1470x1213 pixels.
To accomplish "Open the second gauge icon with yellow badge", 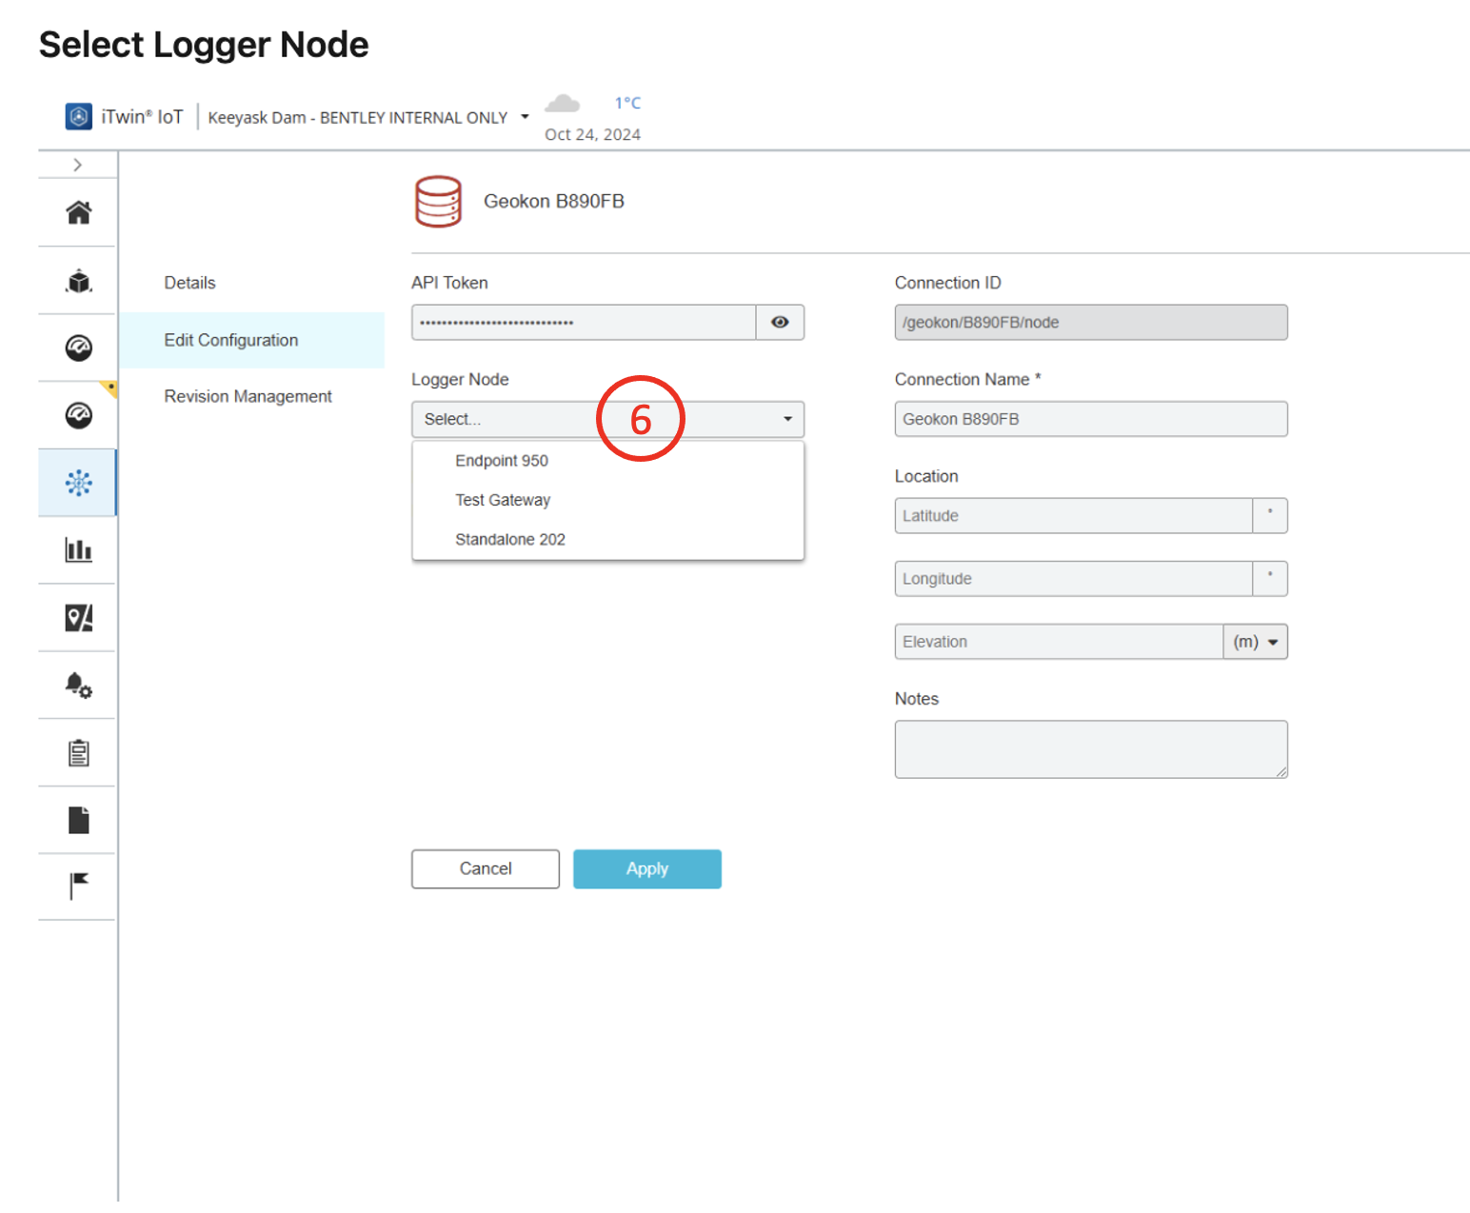I will (79, 415).
